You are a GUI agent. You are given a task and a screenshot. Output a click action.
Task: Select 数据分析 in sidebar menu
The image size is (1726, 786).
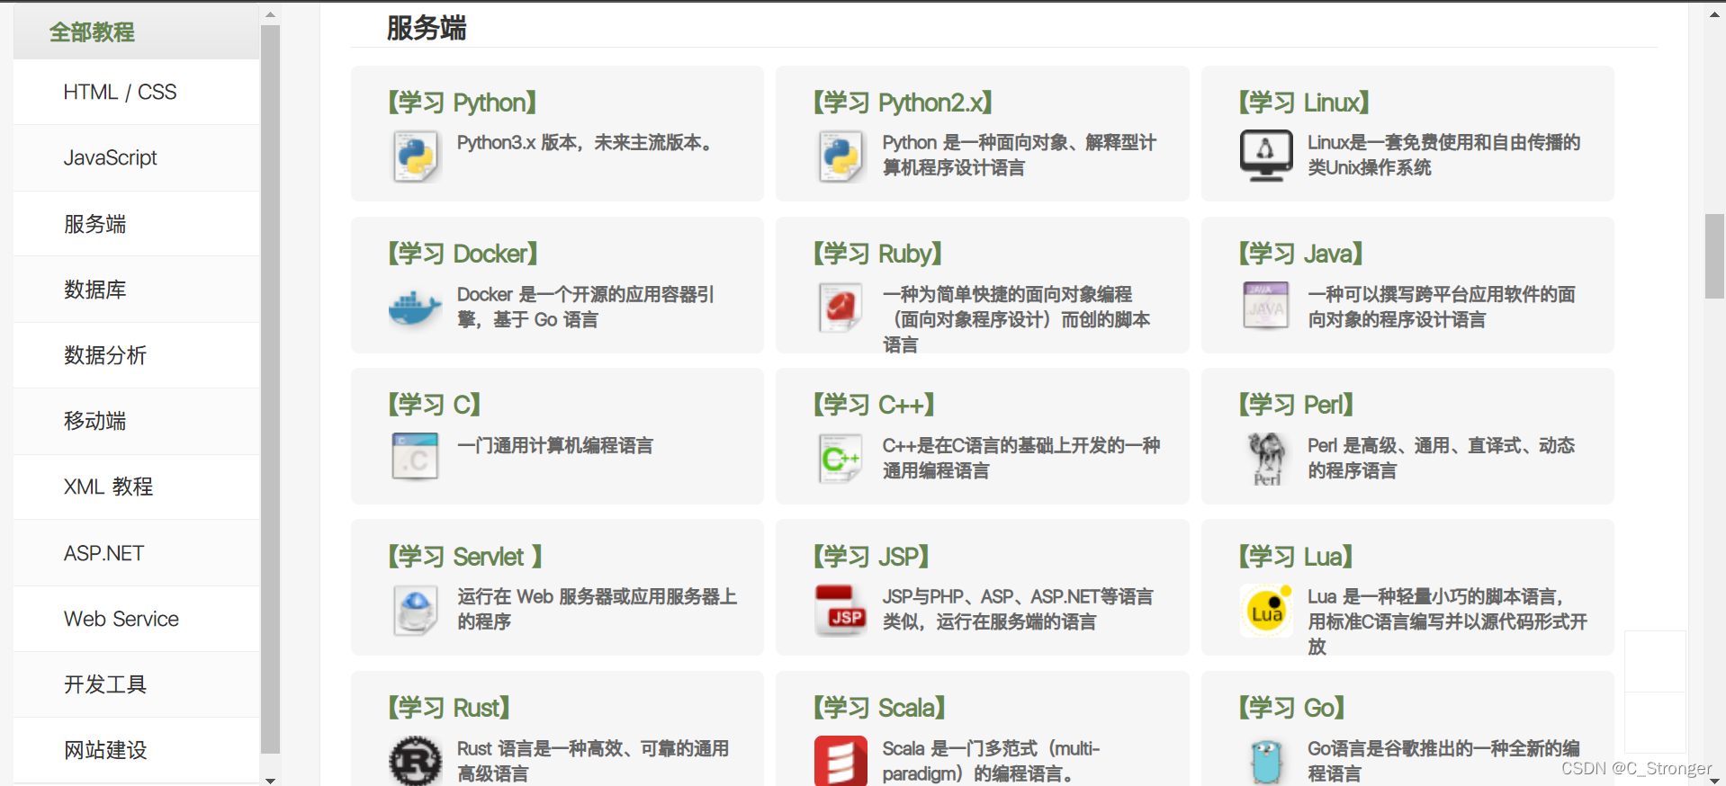coord(137,355)
